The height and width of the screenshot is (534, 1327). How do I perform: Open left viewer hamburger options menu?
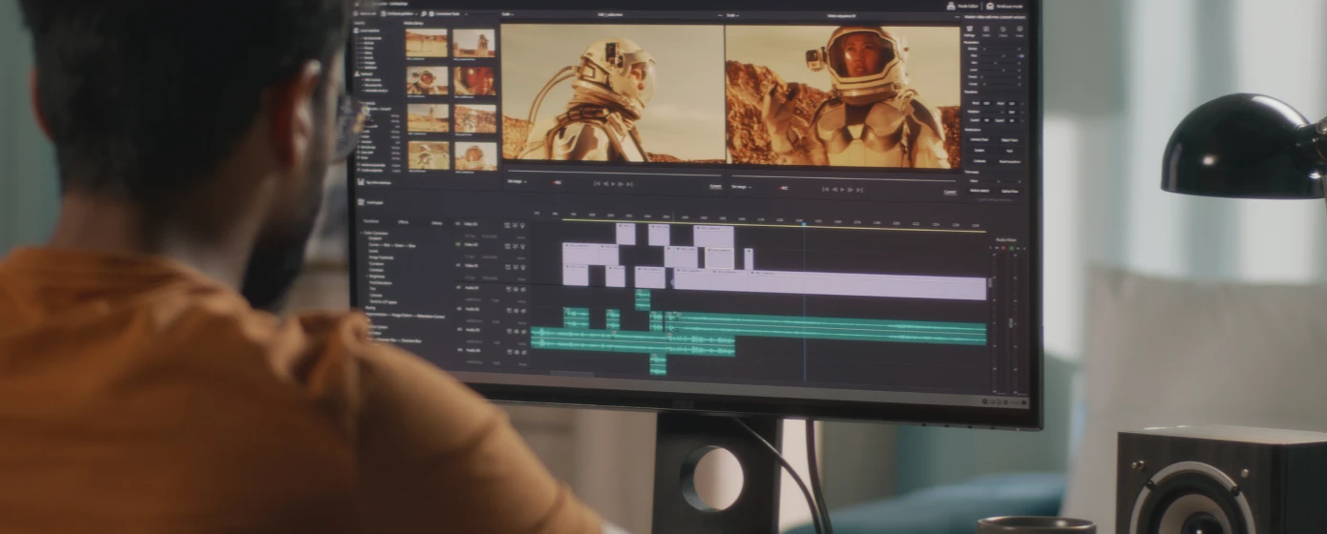[720, 15]
